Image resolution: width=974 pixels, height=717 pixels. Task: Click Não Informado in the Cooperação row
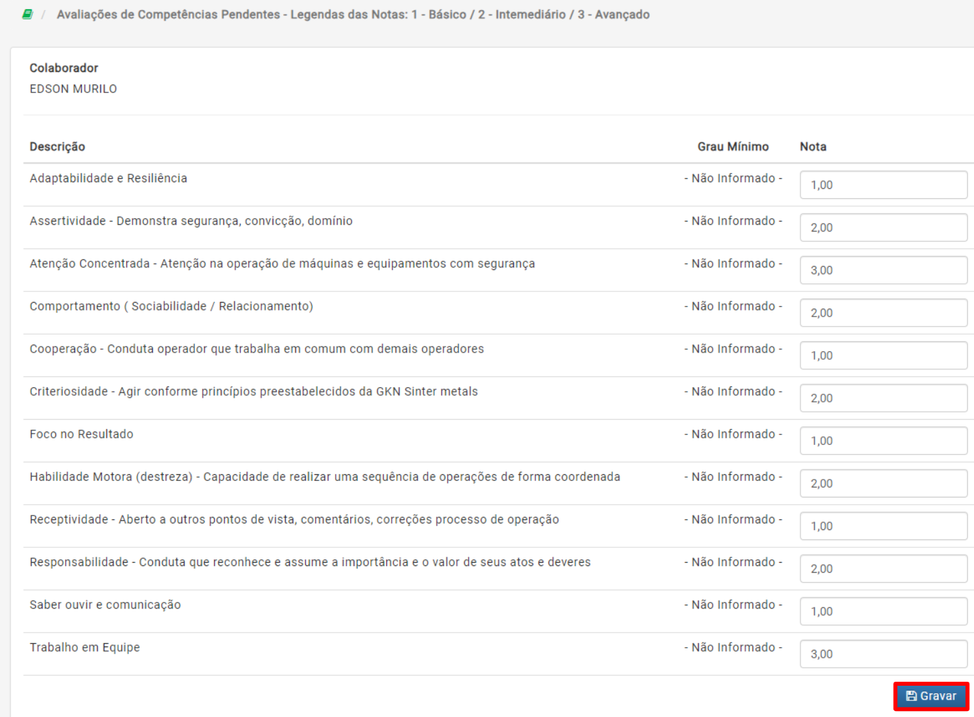[x=733, y=349]
